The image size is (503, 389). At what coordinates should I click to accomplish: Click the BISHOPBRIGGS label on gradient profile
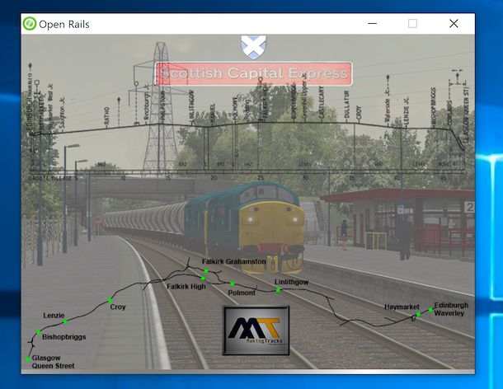pyautogui.click(x=434, y=107)
